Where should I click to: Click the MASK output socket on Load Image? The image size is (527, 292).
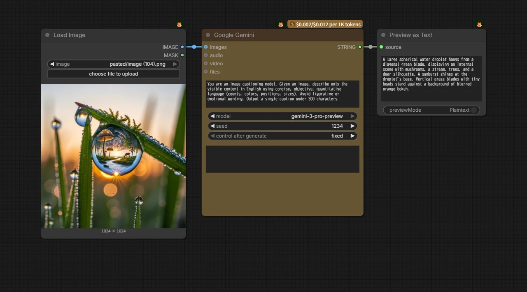182,55
